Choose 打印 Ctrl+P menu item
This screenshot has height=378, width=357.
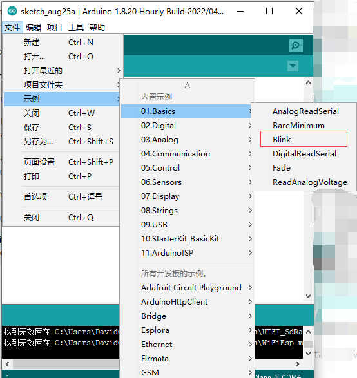coord(61,176)
